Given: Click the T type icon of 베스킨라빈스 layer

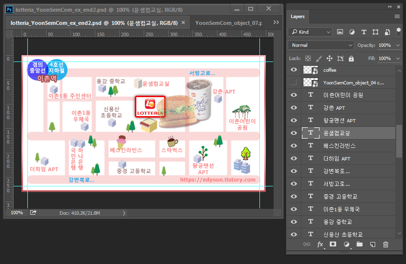Looking at the screenshot, I should point(311,145).
